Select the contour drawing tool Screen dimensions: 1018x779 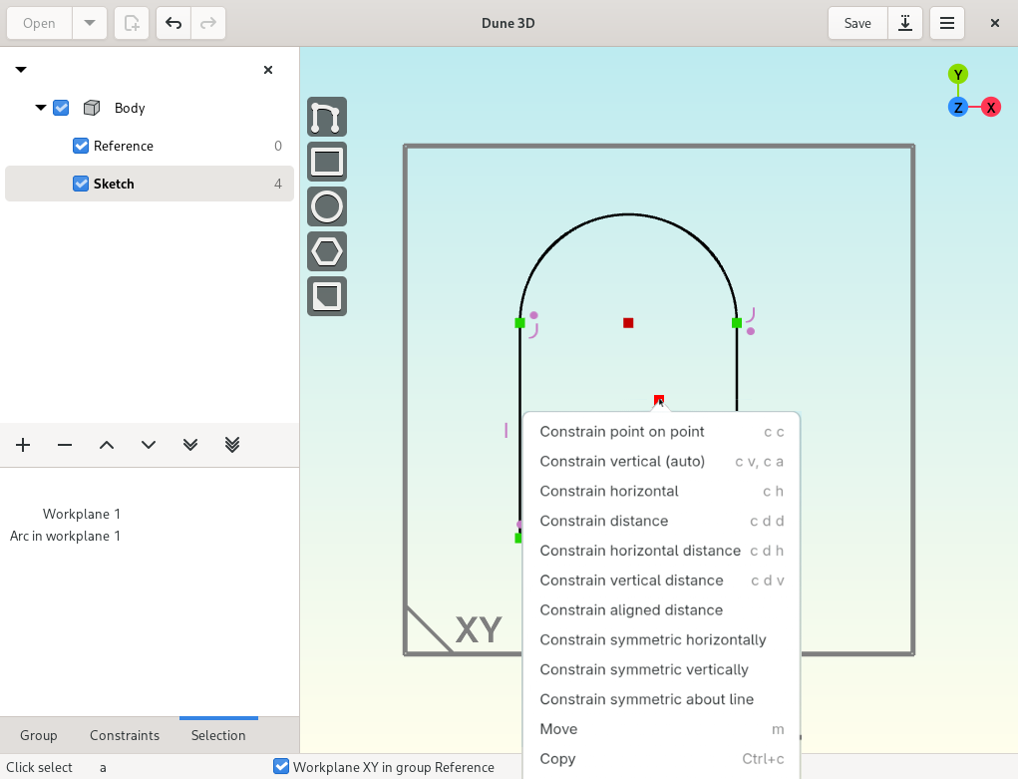point(327,117)
